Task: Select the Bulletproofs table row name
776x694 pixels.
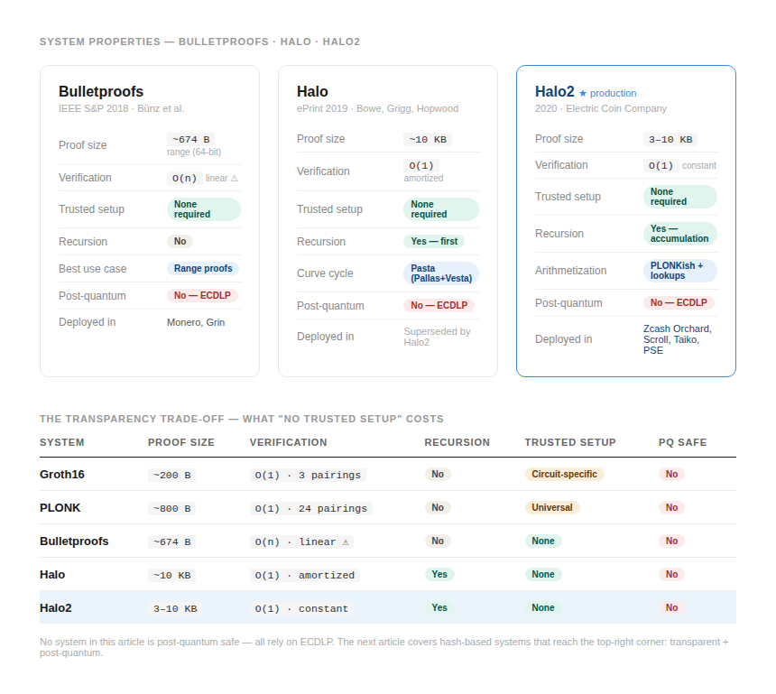Action: pyautogui.click(x=74, y=541)
